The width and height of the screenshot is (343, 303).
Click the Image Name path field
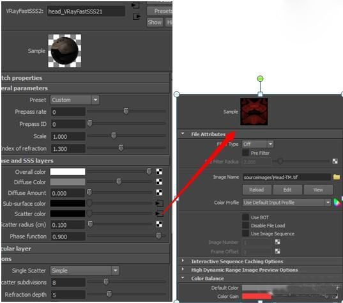(286, 177)
